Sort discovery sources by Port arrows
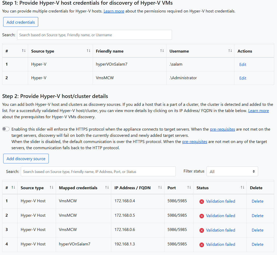277x255 pixels. 189,188
